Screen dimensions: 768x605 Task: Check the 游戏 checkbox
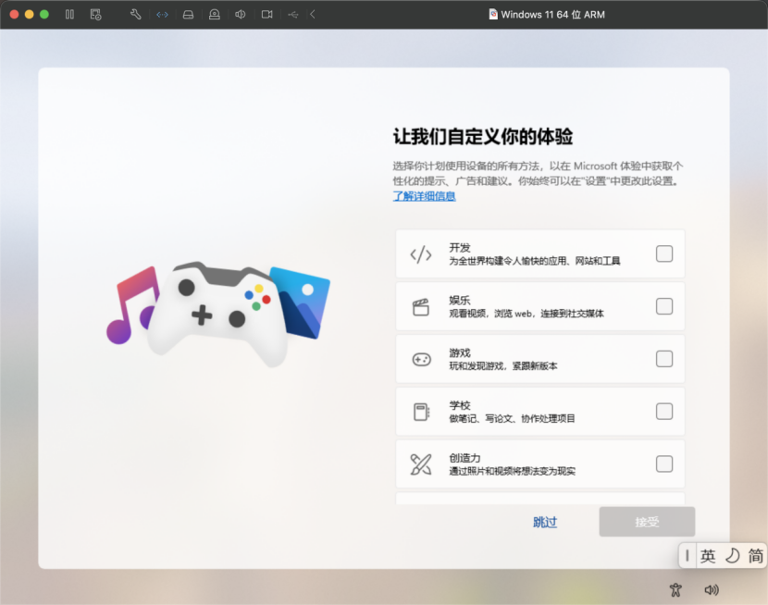663,358
